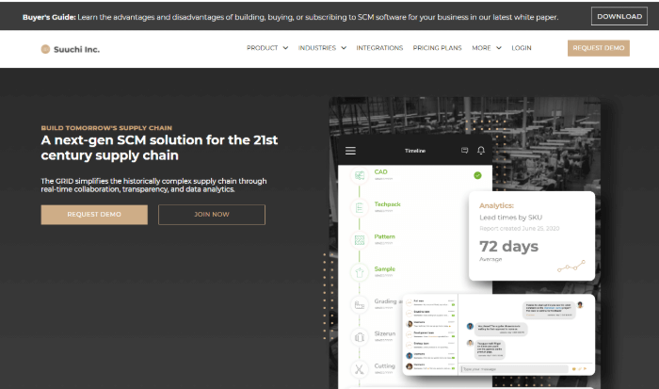Image resolution: width=659 pixels, height=389 pixels.
Task: Click the LOGIN link
Action: [522, 48]
